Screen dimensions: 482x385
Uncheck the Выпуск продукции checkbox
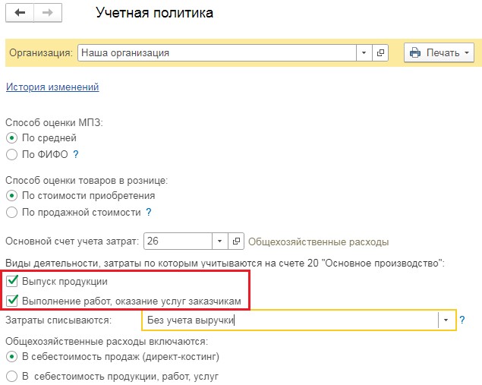coord(12,281)
